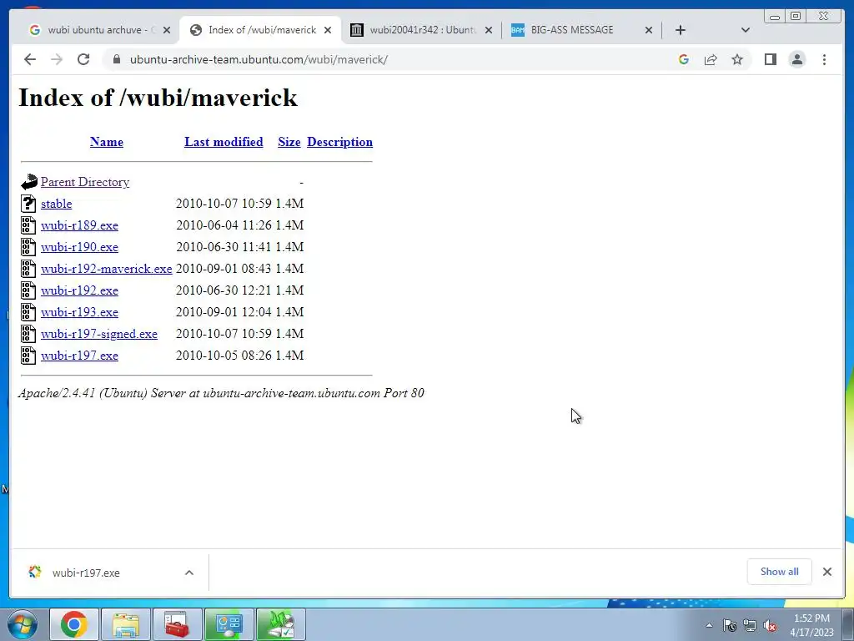Open Windows Explorer from the taskbar

point(126,624)
